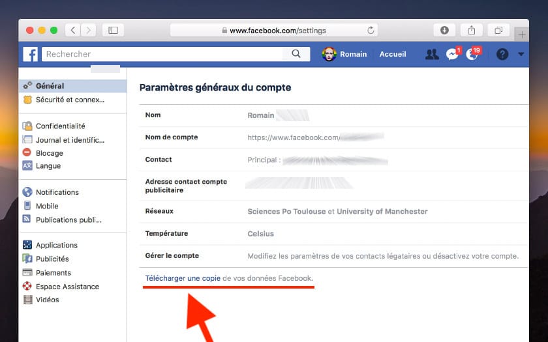Edit the Nom de compte row

coord(334,138)
